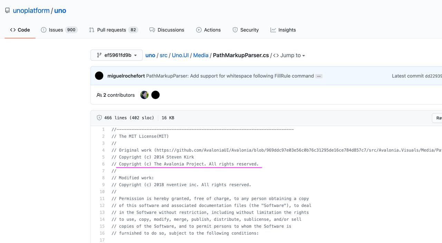Open the commit message about FillRule whitespace
Screen dimensions: 442x243
230,76
